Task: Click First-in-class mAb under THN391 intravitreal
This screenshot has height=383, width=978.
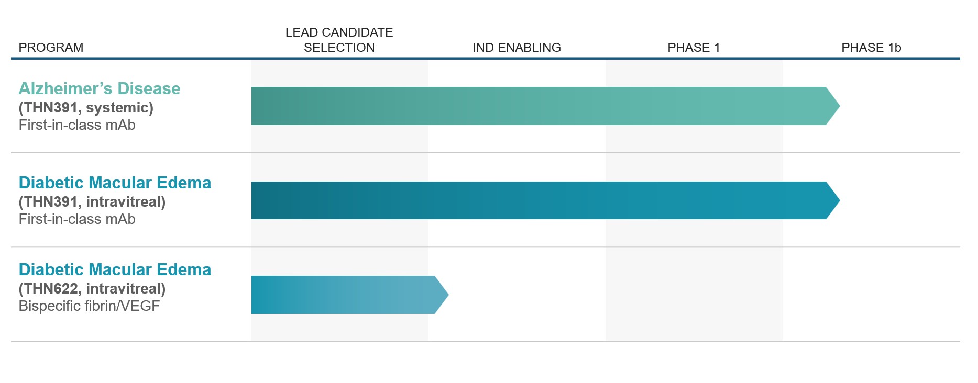Action: (77, 219)
